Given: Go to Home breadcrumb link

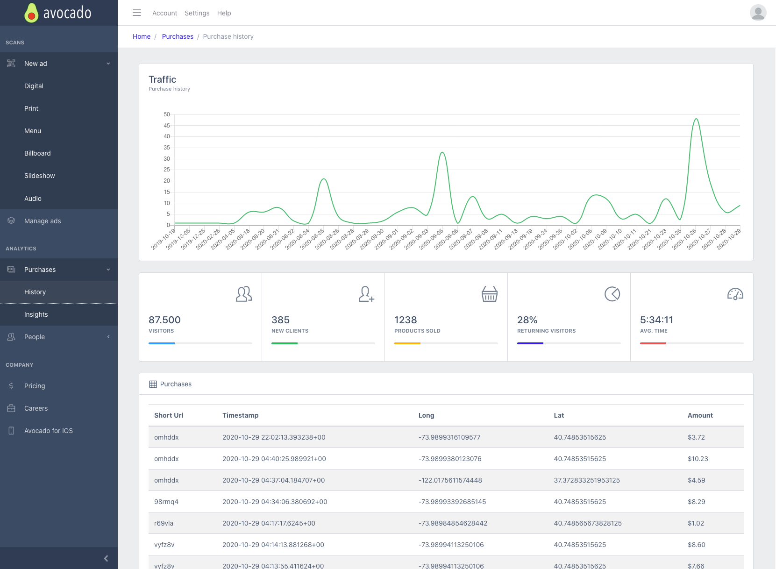Looking at the screenshot, I should tap(142, 36).
